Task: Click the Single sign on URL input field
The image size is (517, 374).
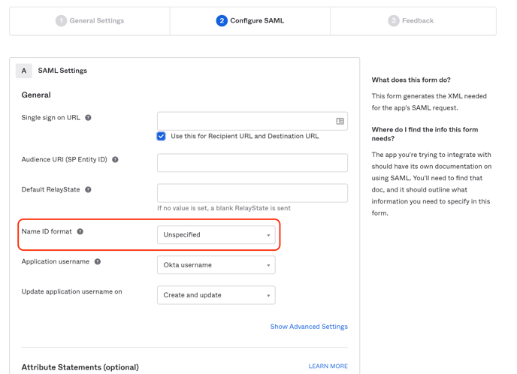Action: (245, 121)
